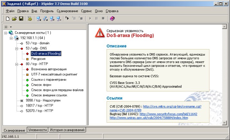Select the Рекурсия vulnerability item
Screen dimensions: 230x140
(x=38, y=59)
